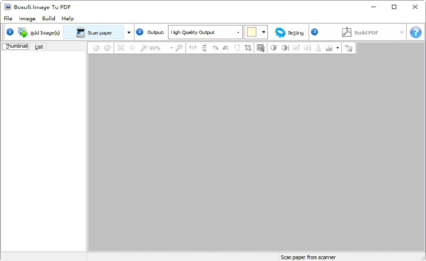426x261 pixels.
Task: Minimize the Boxoft window
Action: click(x=373, y=7)
